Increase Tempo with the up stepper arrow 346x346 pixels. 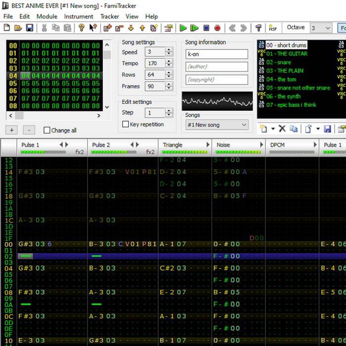tap(169, 61)
